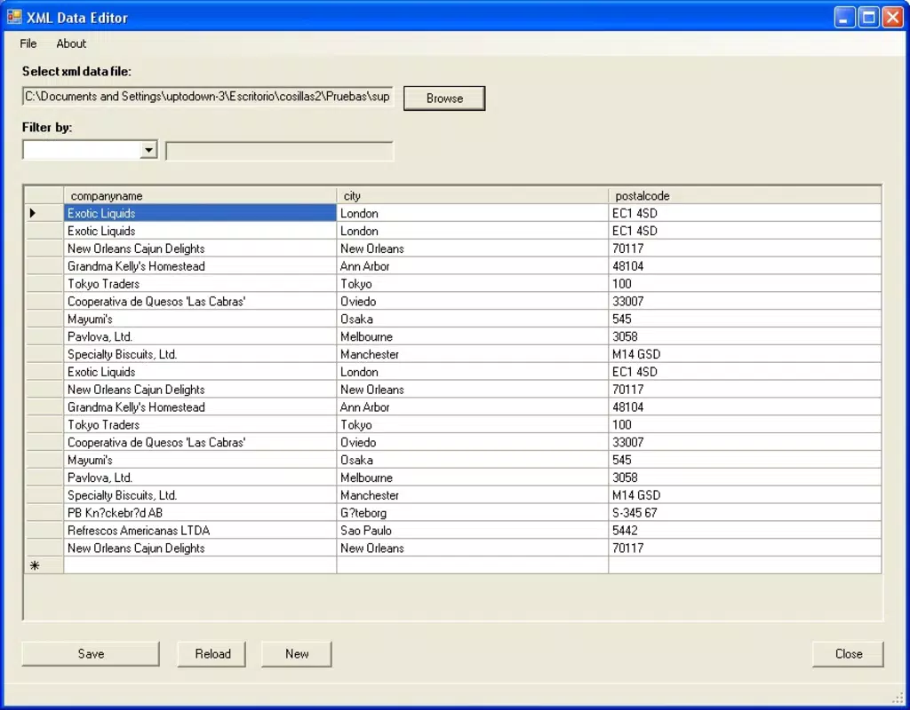Select the G?teborg city cell
910x710 pixels.
coord(473,513)
